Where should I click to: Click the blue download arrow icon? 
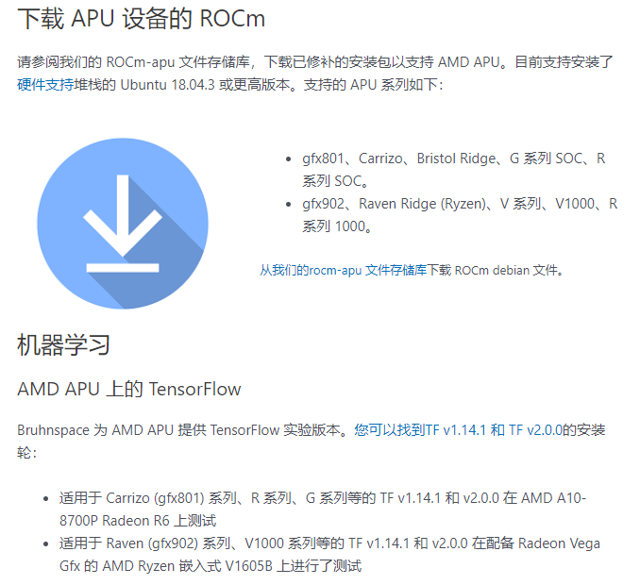click(123, 224)
